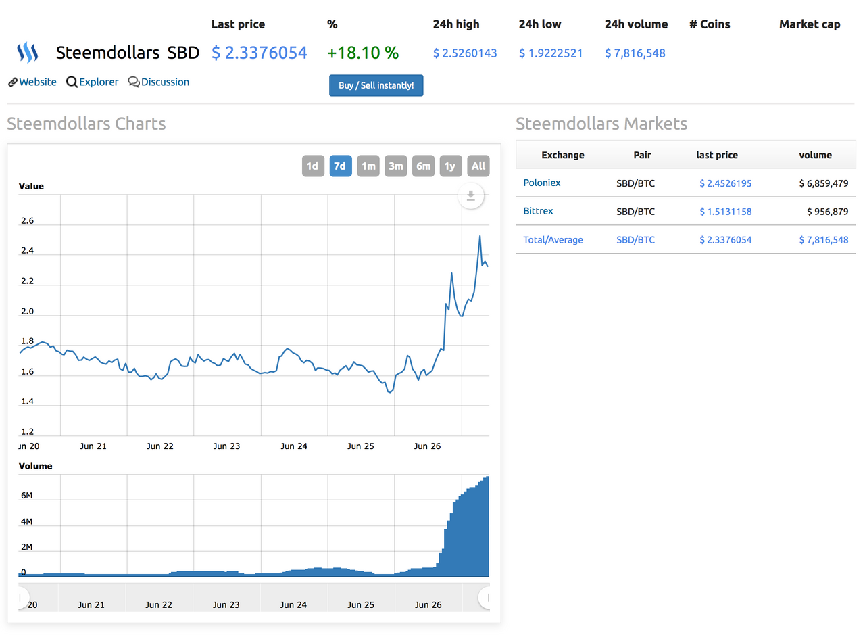Click the 24h low value $ 1.9222521

pos(551,53)
